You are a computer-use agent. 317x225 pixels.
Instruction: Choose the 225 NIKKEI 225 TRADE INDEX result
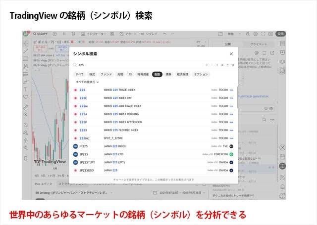tap(154, 90)
